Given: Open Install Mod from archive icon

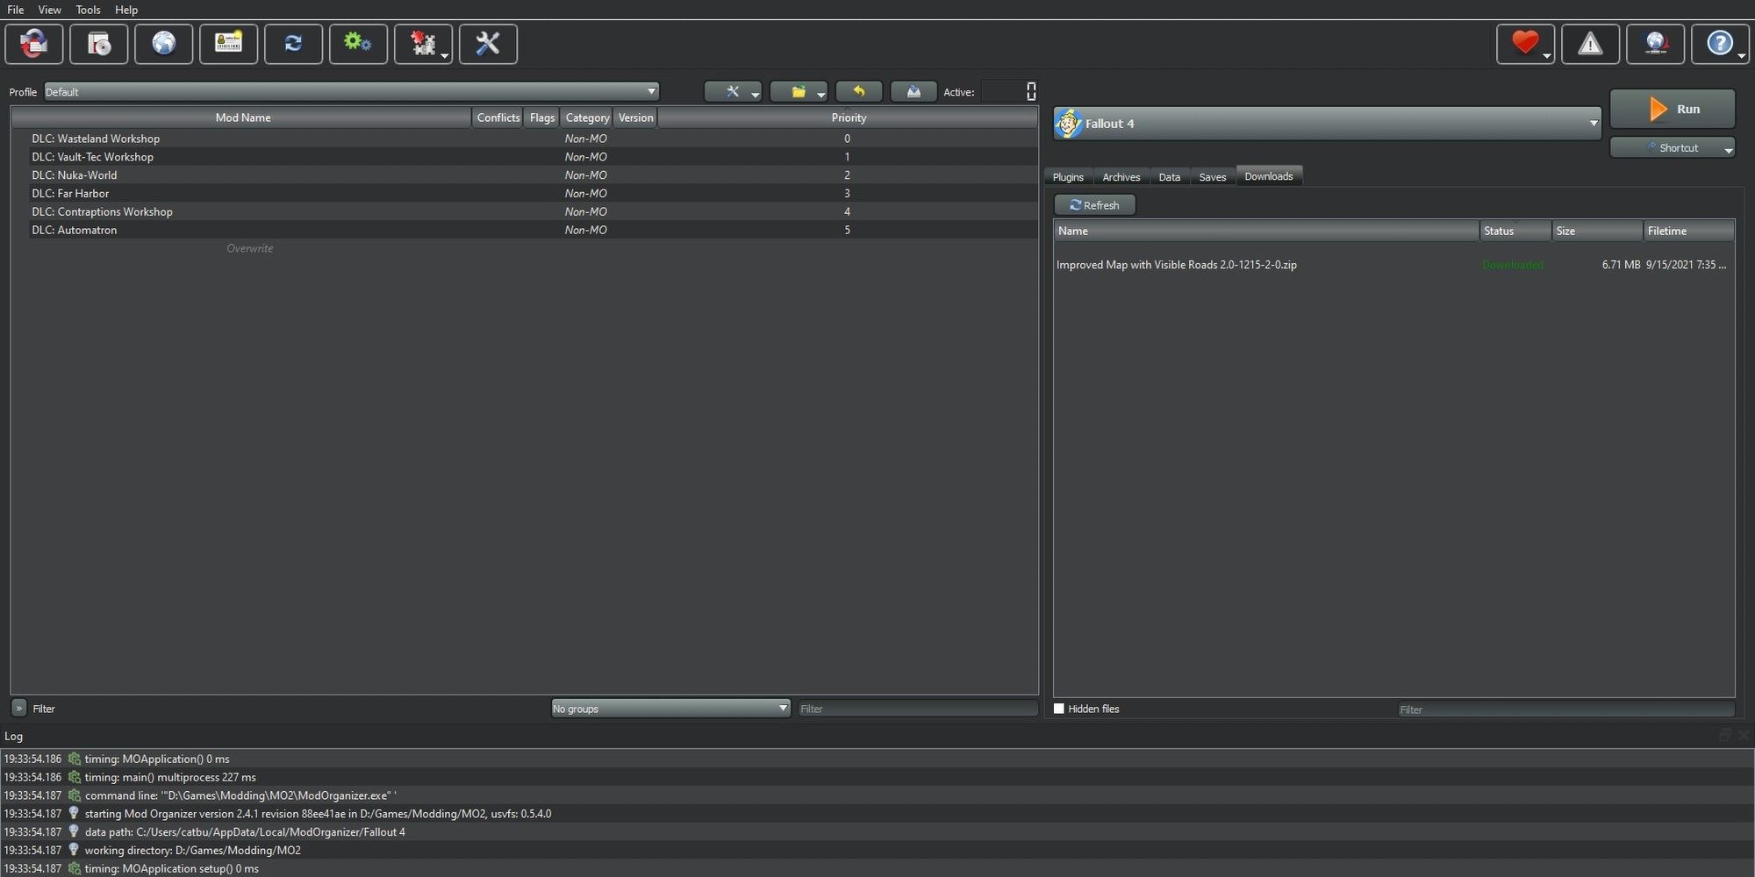Looking at the screenshot, I should 99,44.
